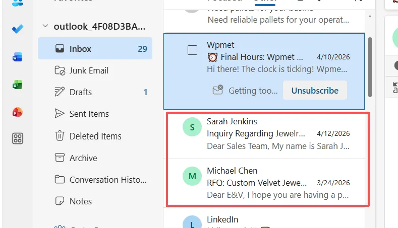Image resolution: width=398 pixels, height=228 pixels.
Task: Click Michael Chen's green avatar circle
Action: (192, 177)
